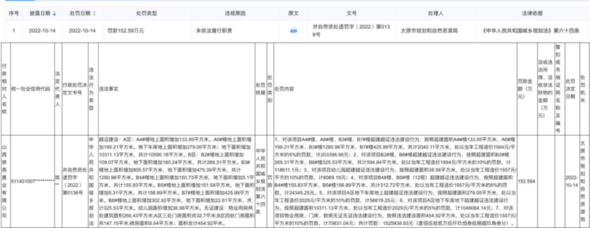This screenshot has width=590, height=228.
Task: Click the 处罚依据 header
Action: pos(260,89)
